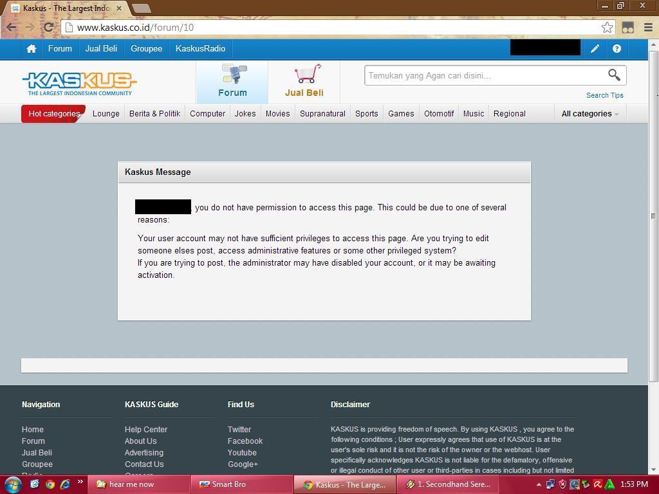
Task: Switch to Smart Bro taskbar window
Action: click(241, 484)
